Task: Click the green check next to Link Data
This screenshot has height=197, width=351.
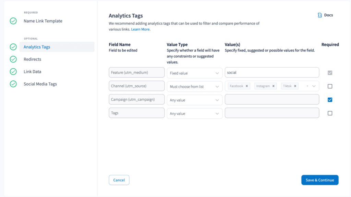Action: click(13, 71)
